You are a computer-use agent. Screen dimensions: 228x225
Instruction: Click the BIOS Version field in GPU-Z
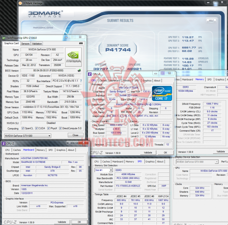[48, 71]
